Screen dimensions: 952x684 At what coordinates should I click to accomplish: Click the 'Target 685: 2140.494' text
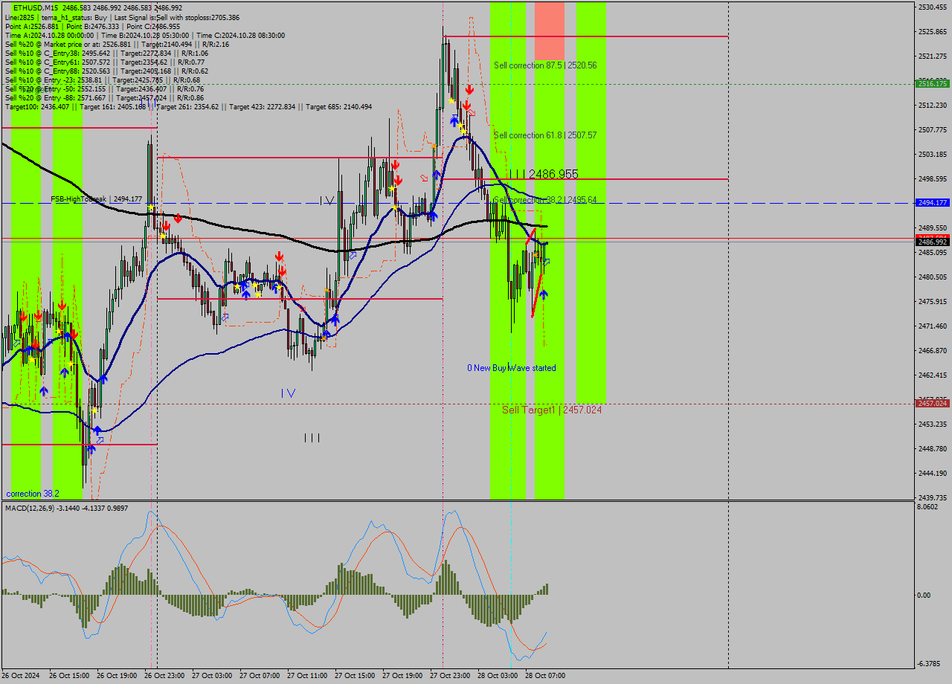(x=338, y=106)
